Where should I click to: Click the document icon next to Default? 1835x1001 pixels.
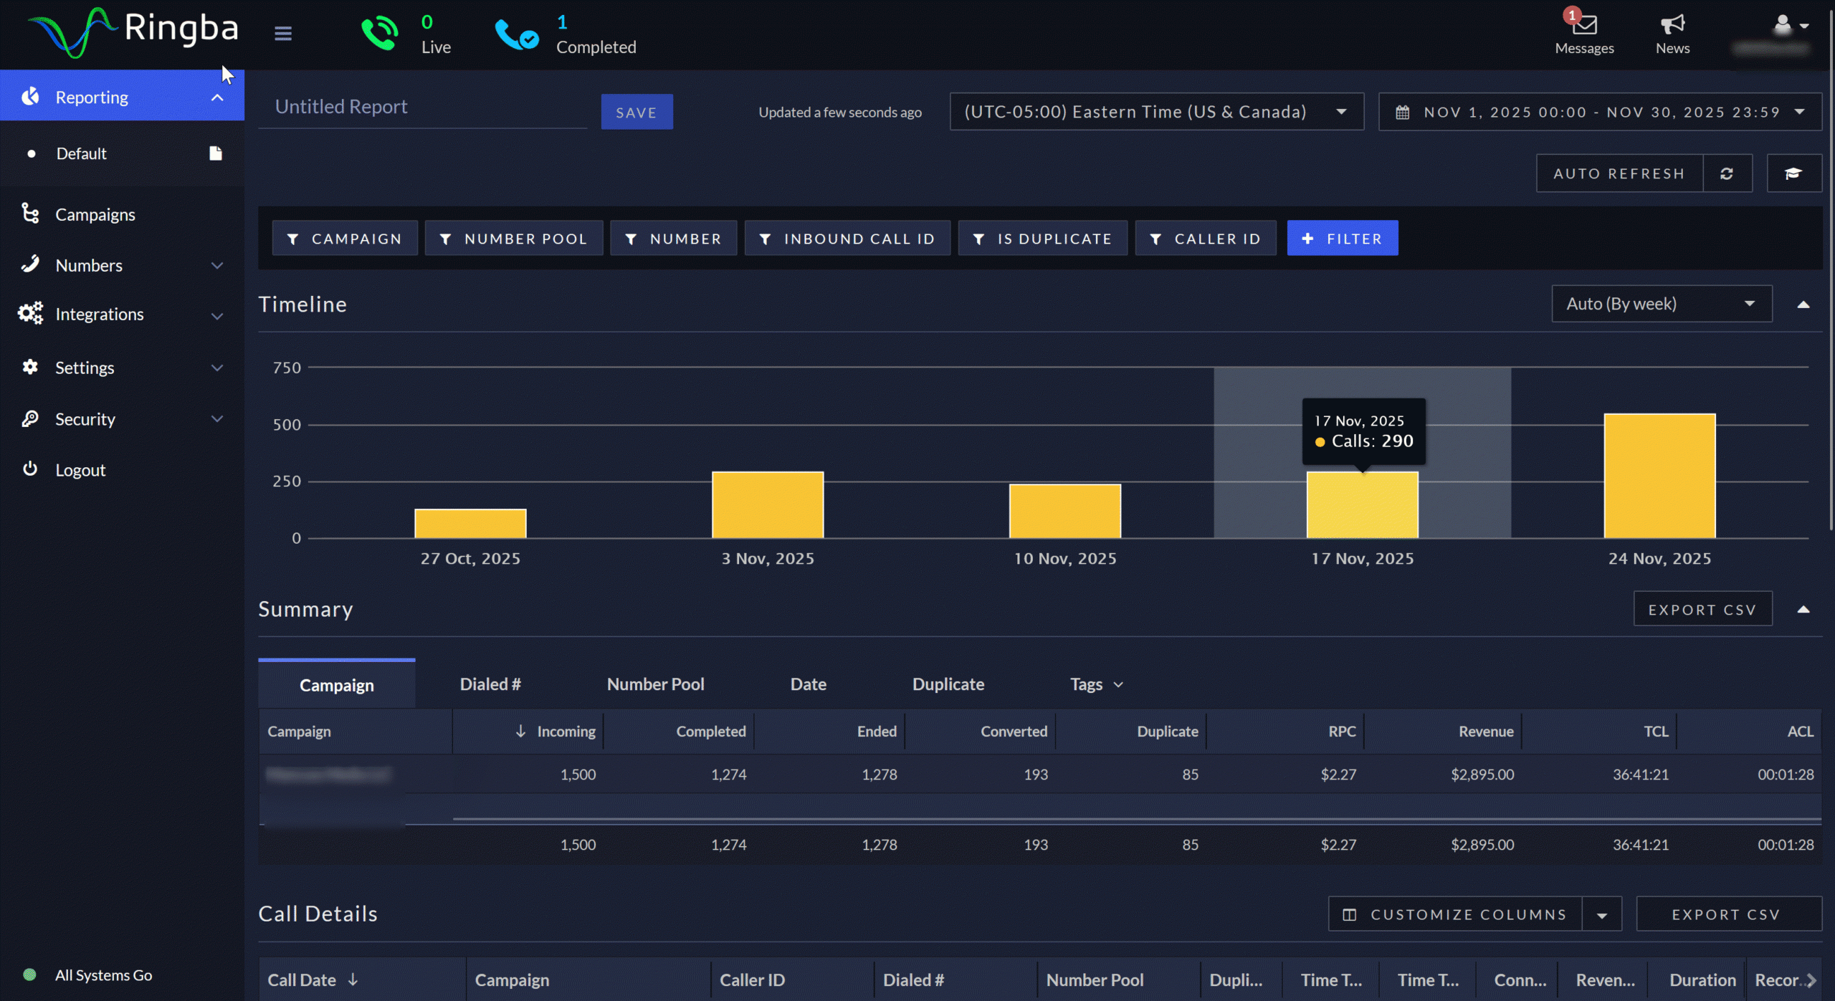click(x=215, y=153)
